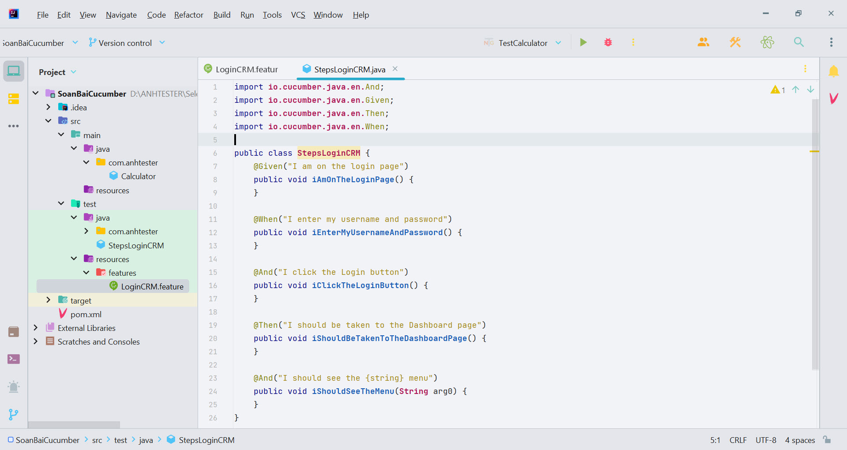Viewport: 847px width, 450px height.
Task: Open the atom-shaped plugin icon in toolbar
Action: pos(767,42)
